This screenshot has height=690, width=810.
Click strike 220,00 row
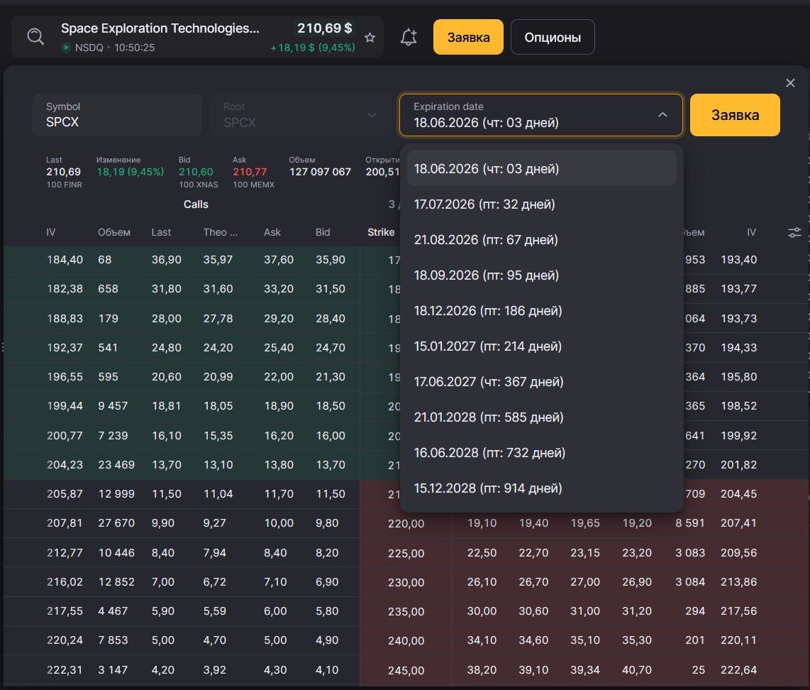pyautogui.click(x=406, y=524)
